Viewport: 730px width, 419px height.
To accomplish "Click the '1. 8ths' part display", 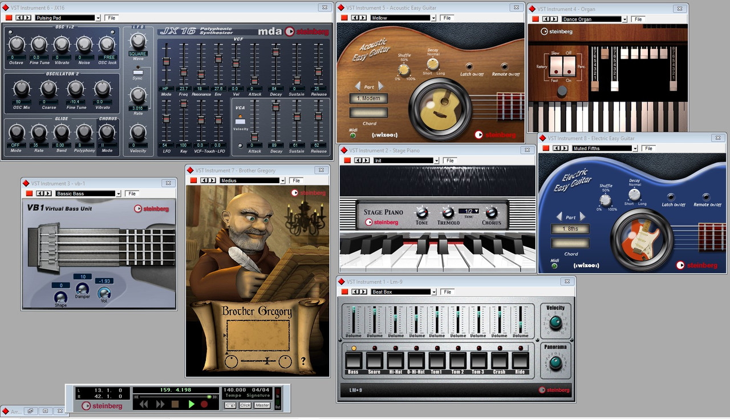I will pos(570,228).
